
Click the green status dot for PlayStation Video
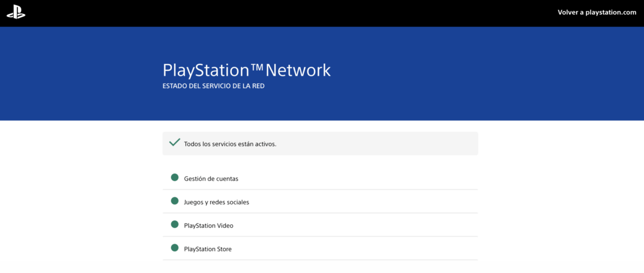click(x=175, y=225)
